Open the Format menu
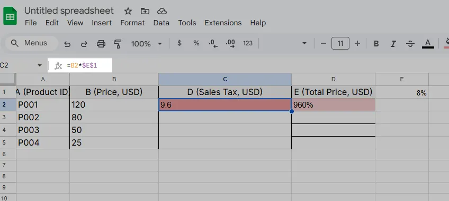Image resolution: width=449 pixels, height=201 pixels. tap(132, 23)
